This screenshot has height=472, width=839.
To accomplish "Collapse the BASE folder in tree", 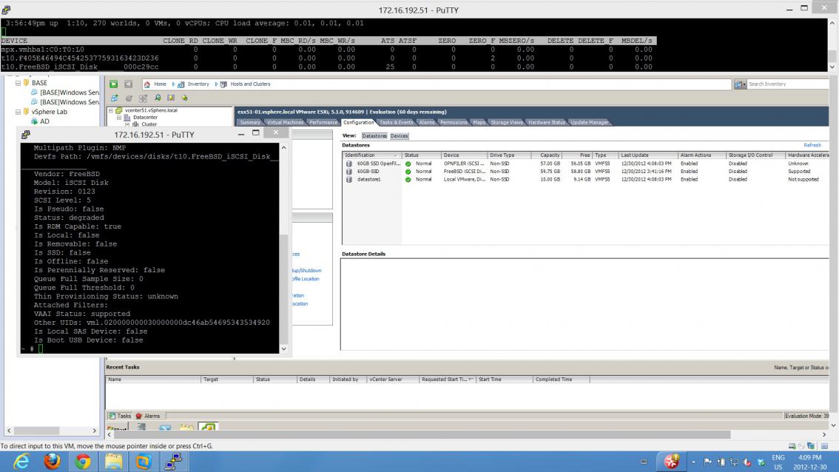I will tap(19, 83).
